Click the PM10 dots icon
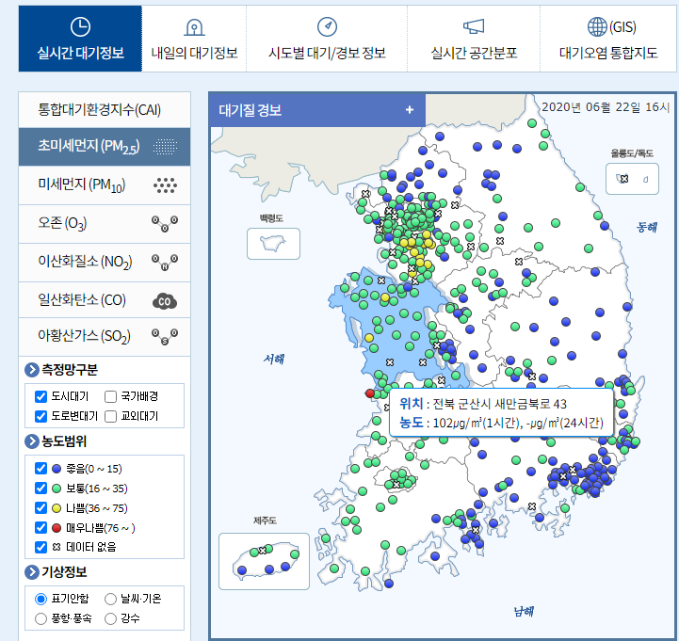679x641 pixels. click(x=165, y=185)
